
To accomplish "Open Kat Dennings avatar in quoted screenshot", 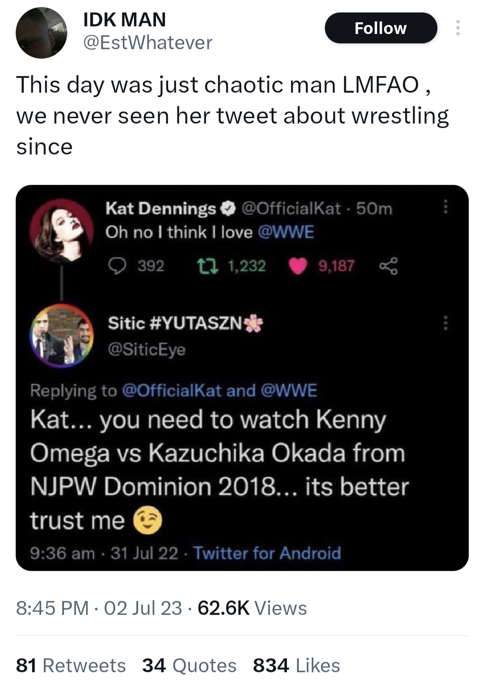I will pos(61,229).
